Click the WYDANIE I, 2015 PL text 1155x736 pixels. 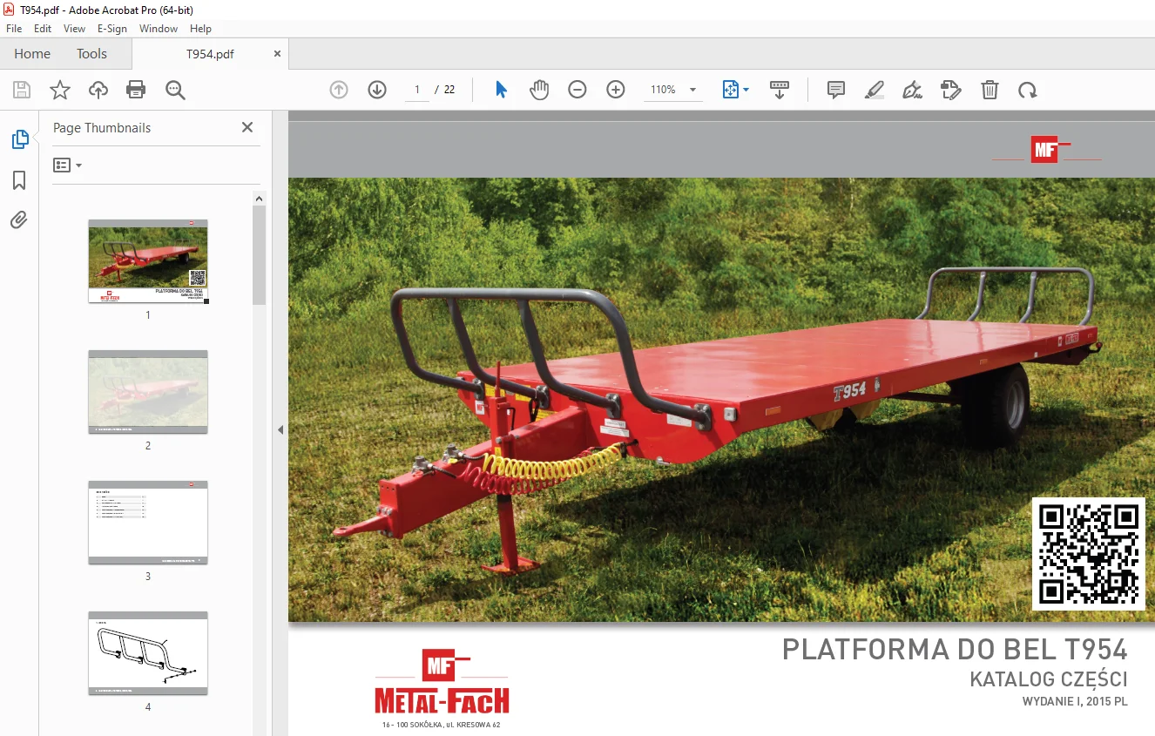[x=1075, y=702]
